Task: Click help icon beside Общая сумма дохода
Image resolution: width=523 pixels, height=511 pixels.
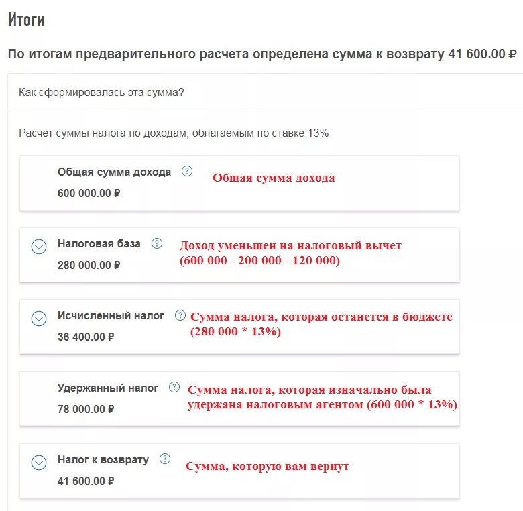Action: pyautogui.click(x=187, y=171)
